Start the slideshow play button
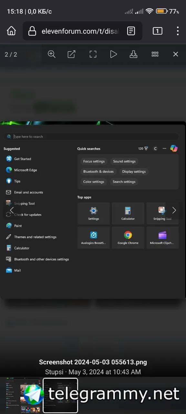Image resolution: width=186 pixels, height=414 pixels. (x=113, y=54)
